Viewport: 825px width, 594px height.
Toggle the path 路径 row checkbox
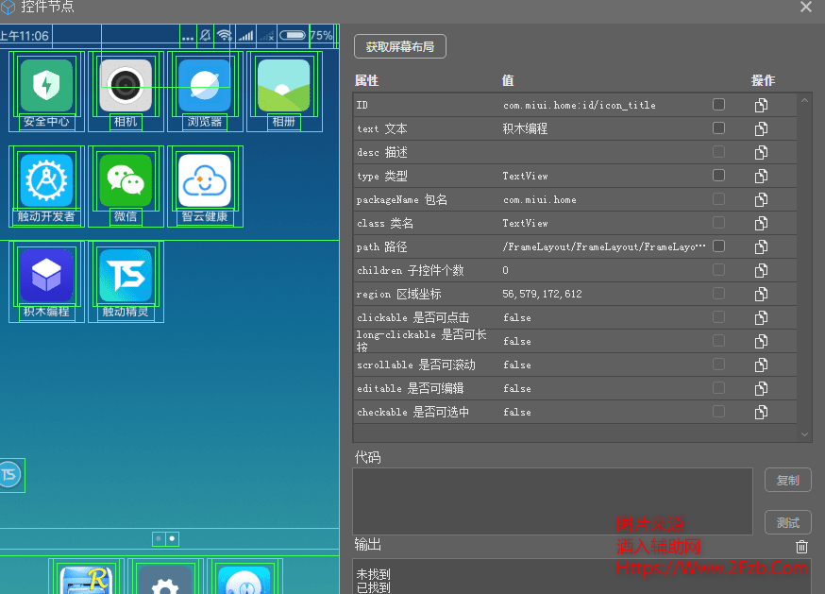[719, 246]
